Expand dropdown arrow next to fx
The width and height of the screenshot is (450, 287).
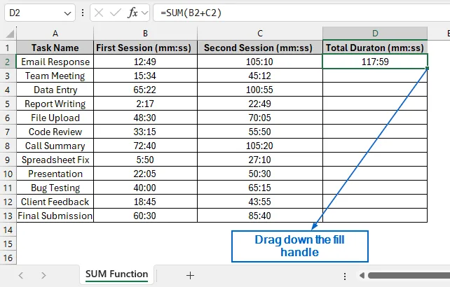point(144,13)
